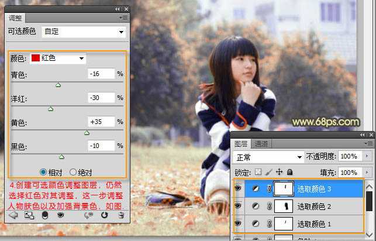Click adjustment icon of 选取颜色 1 layer

pyautogui.click(x=256, y=223)
